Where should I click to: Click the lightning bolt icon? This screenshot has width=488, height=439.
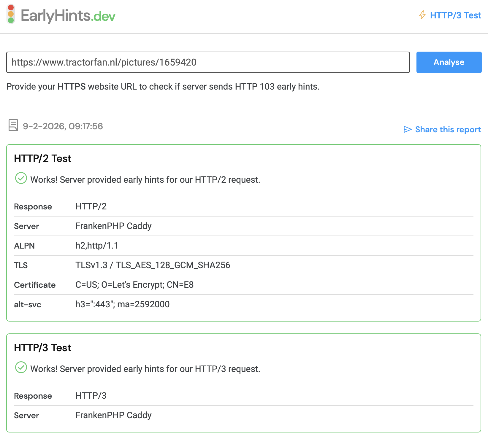(x=422, y=15)
